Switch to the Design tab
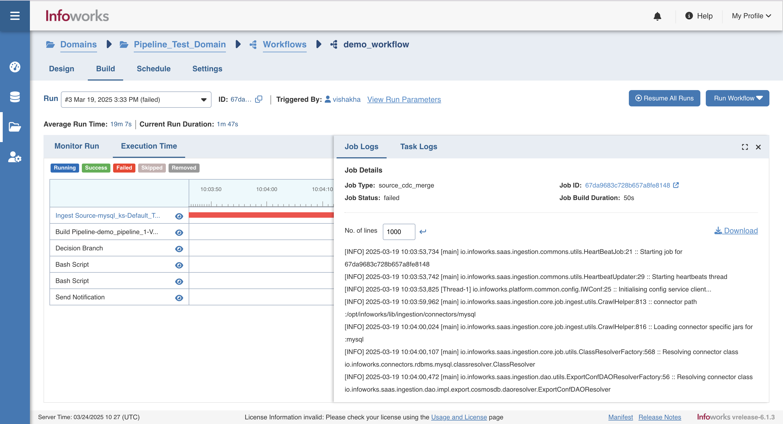This screenshot has height=424, width=783. tap(61, 69)
